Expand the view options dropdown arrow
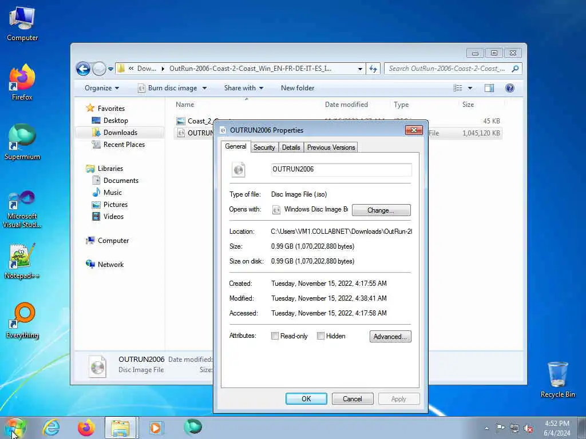Screen dimensions: 586x439 click(x=470, y=88)
